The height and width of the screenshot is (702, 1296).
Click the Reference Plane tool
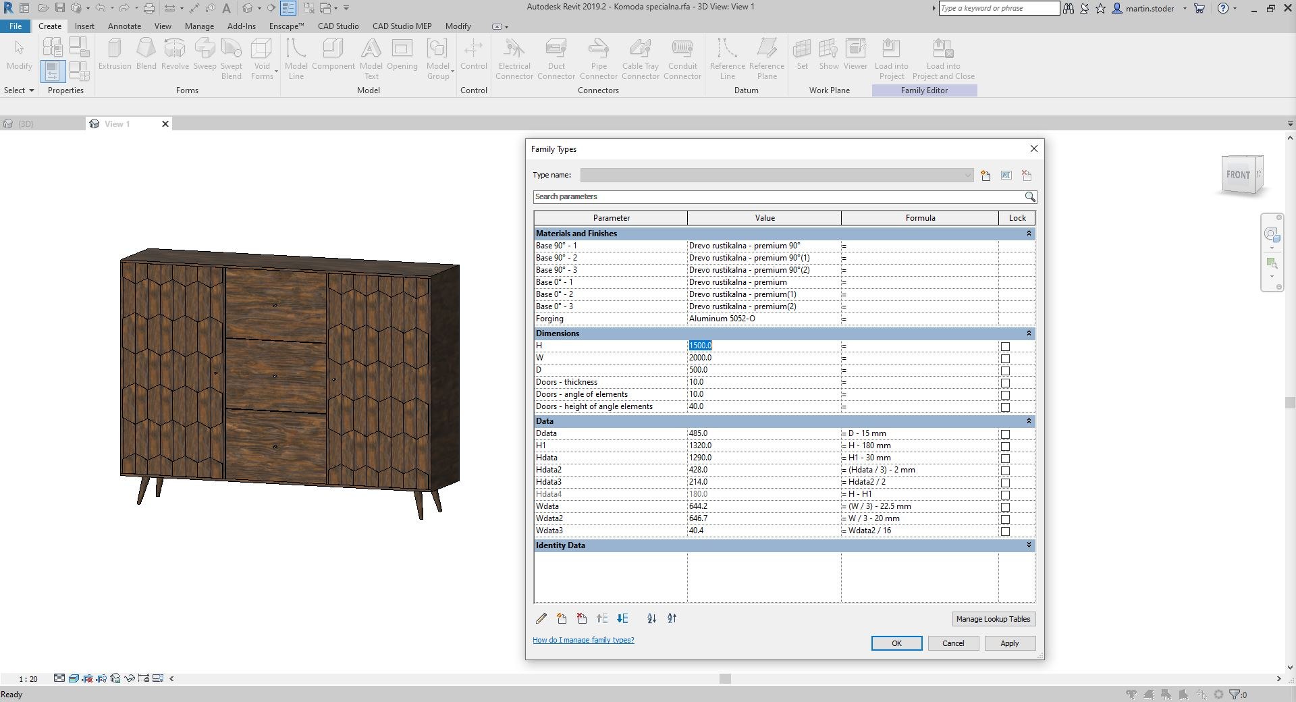(767, 59)
